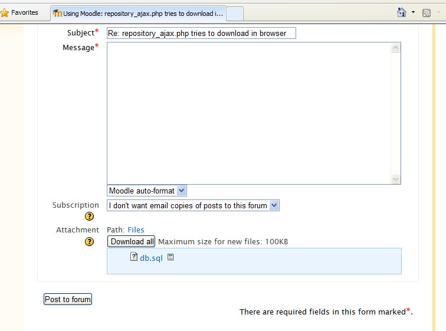Open the Moodle auto-format dropdown
This screenshot has height=331, width=446.
(147, 191)
